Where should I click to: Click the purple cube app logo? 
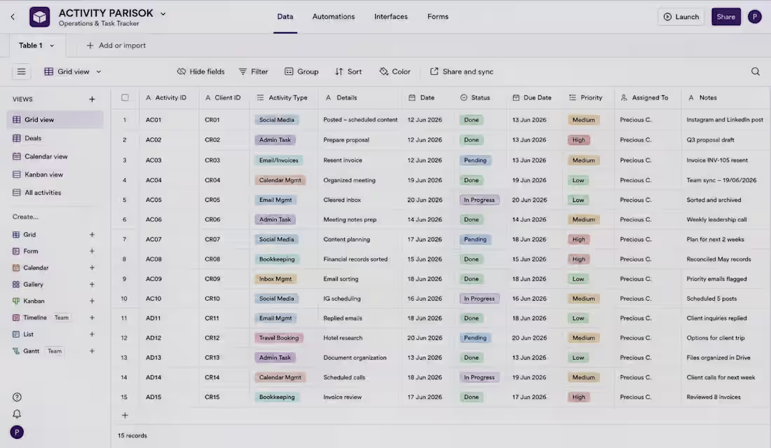[x=39, y=17]
